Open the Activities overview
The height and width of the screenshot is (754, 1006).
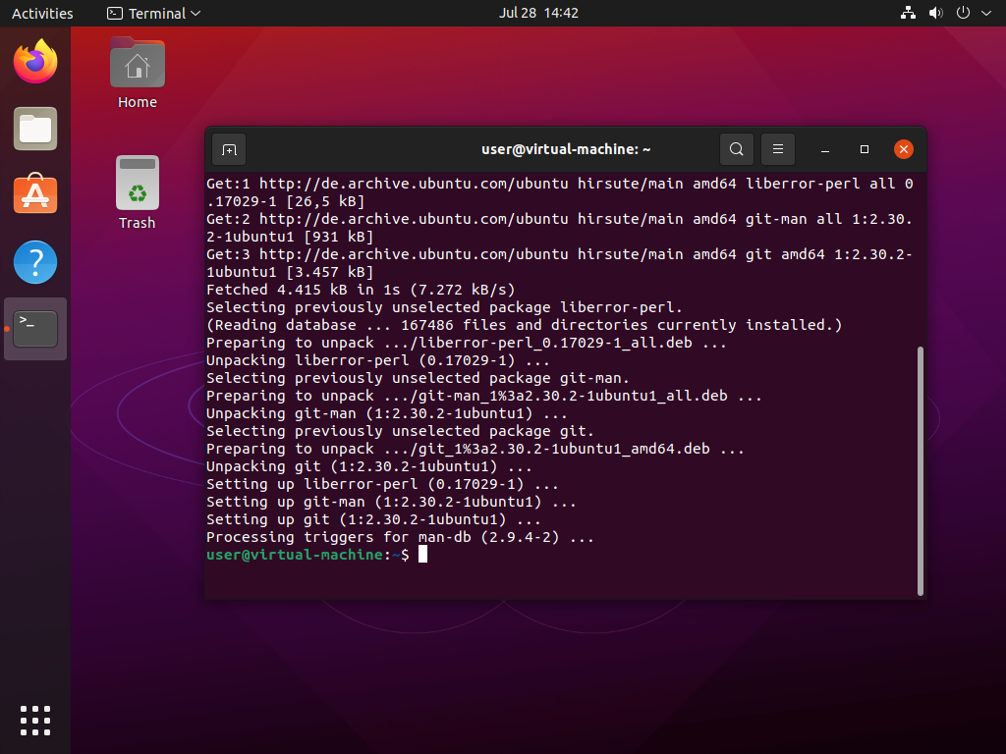pyautogui.click(x=42, y=13)
